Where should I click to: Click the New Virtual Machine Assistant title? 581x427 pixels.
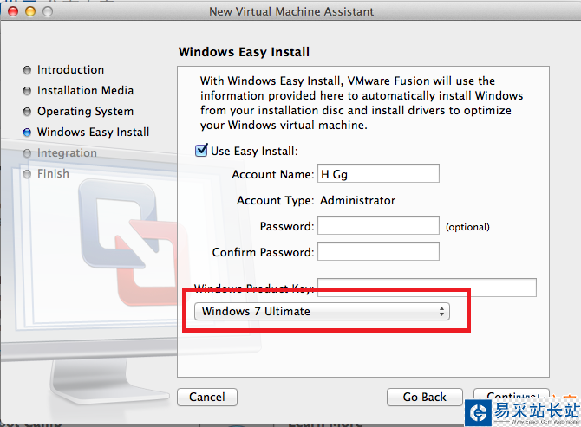[291, 11]
